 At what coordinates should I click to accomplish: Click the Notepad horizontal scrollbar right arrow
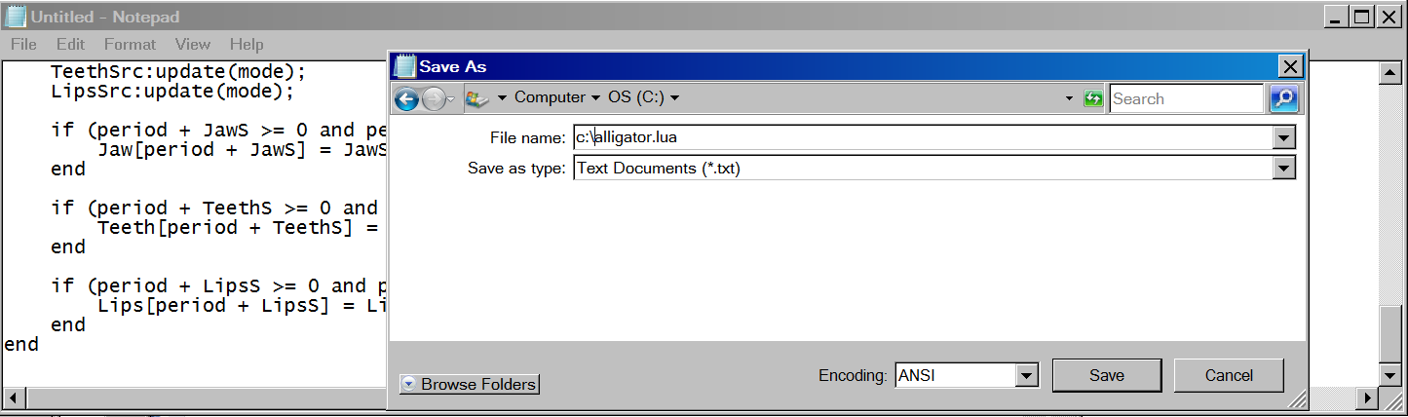[1367, 398]
